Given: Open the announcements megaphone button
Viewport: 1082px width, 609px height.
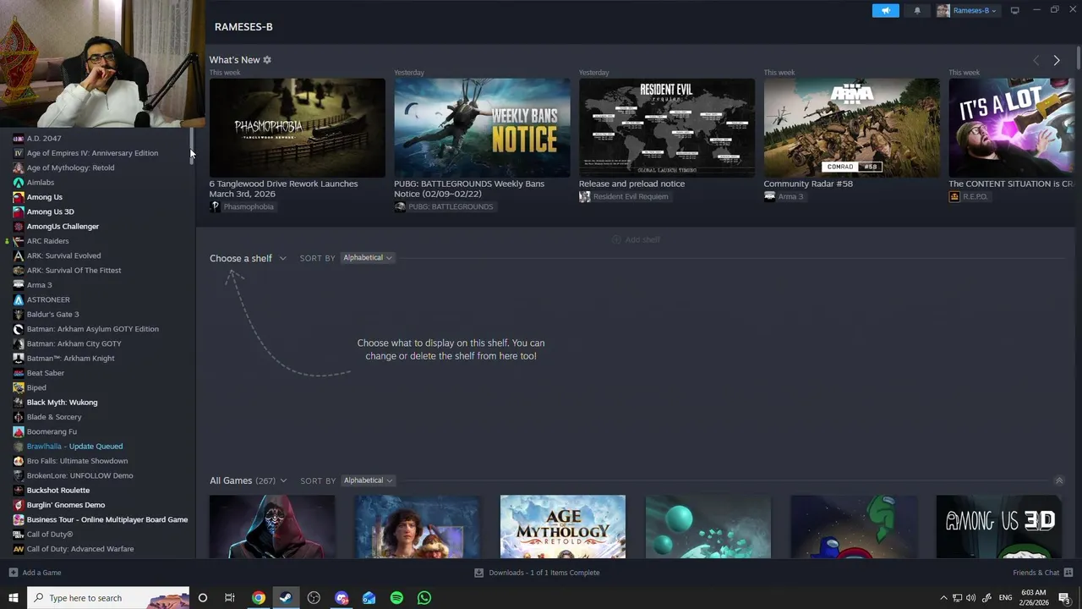Looking at the screenshot, I should pyautogui.click(x=885, y=10).
